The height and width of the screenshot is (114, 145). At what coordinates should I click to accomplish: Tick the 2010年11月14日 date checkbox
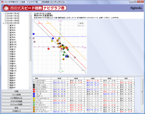tap(6, 14)
